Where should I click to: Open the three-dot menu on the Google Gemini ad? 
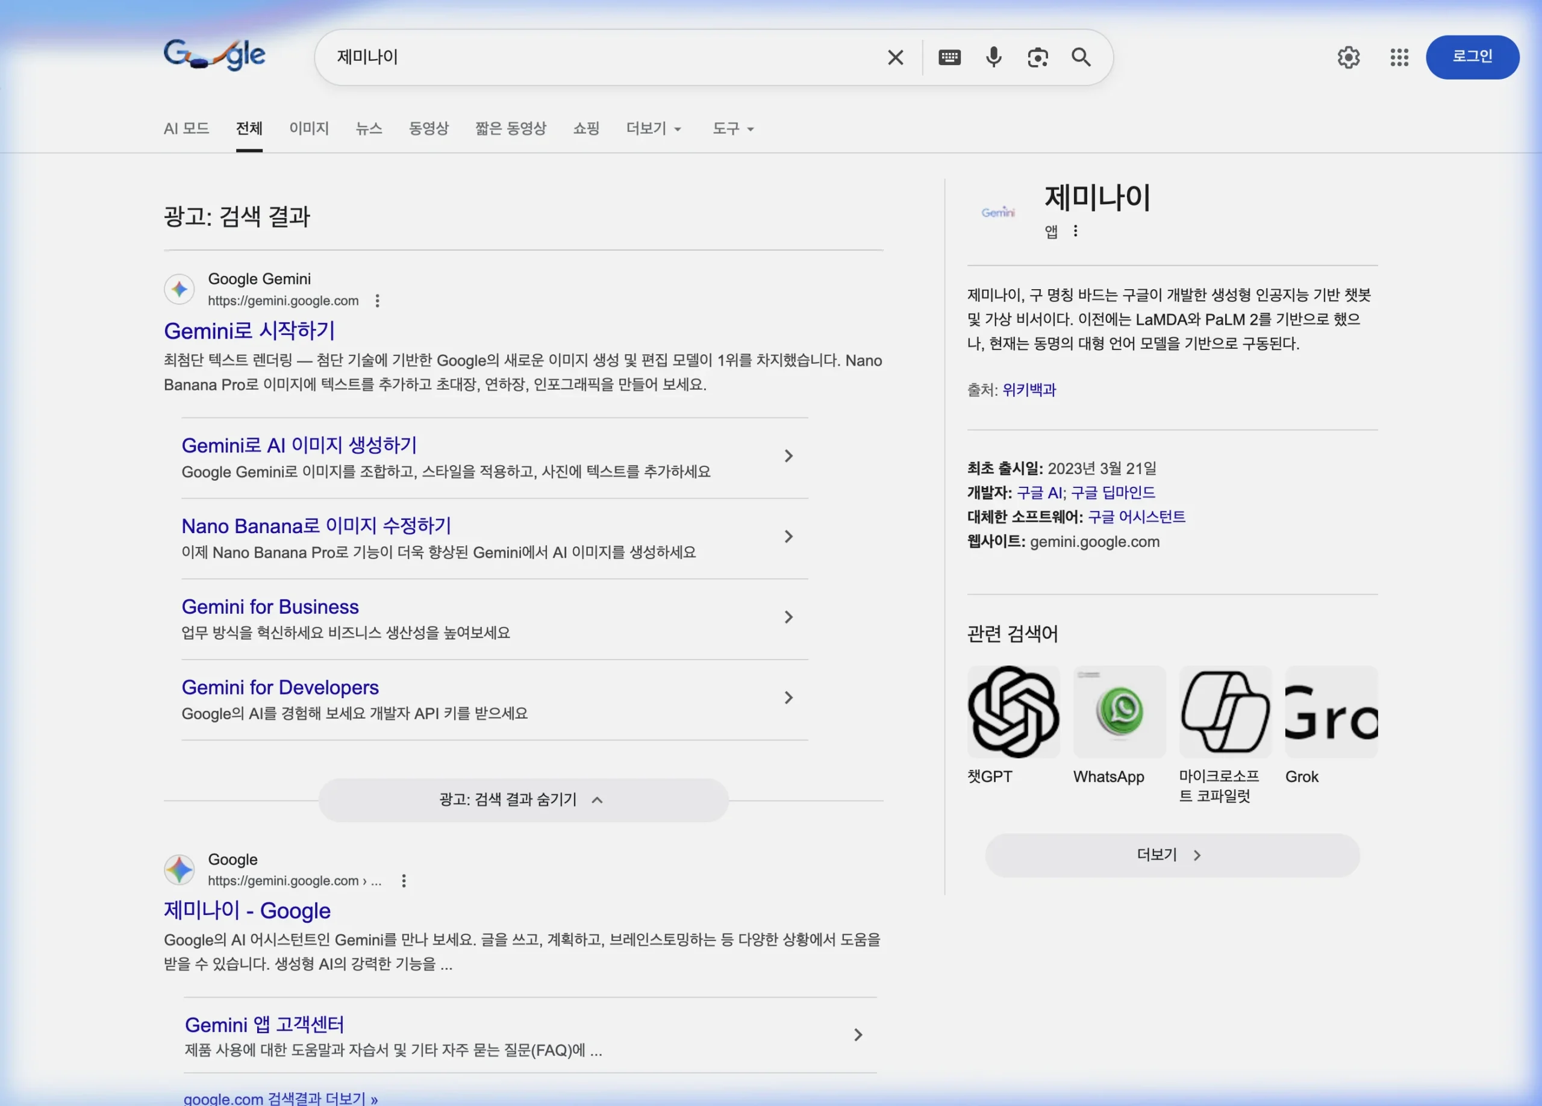(377, 300)
